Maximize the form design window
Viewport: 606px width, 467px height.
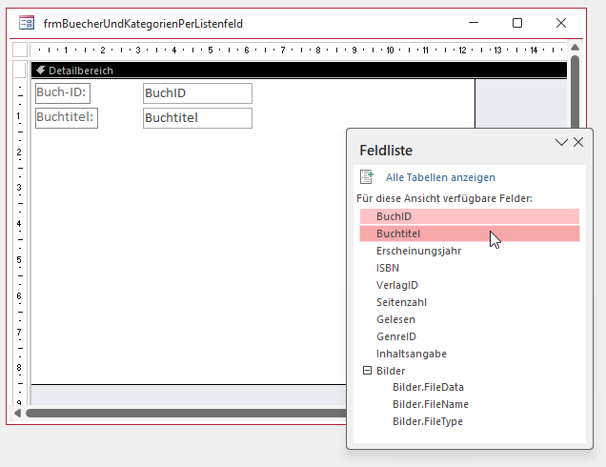(x=517, y=23)
